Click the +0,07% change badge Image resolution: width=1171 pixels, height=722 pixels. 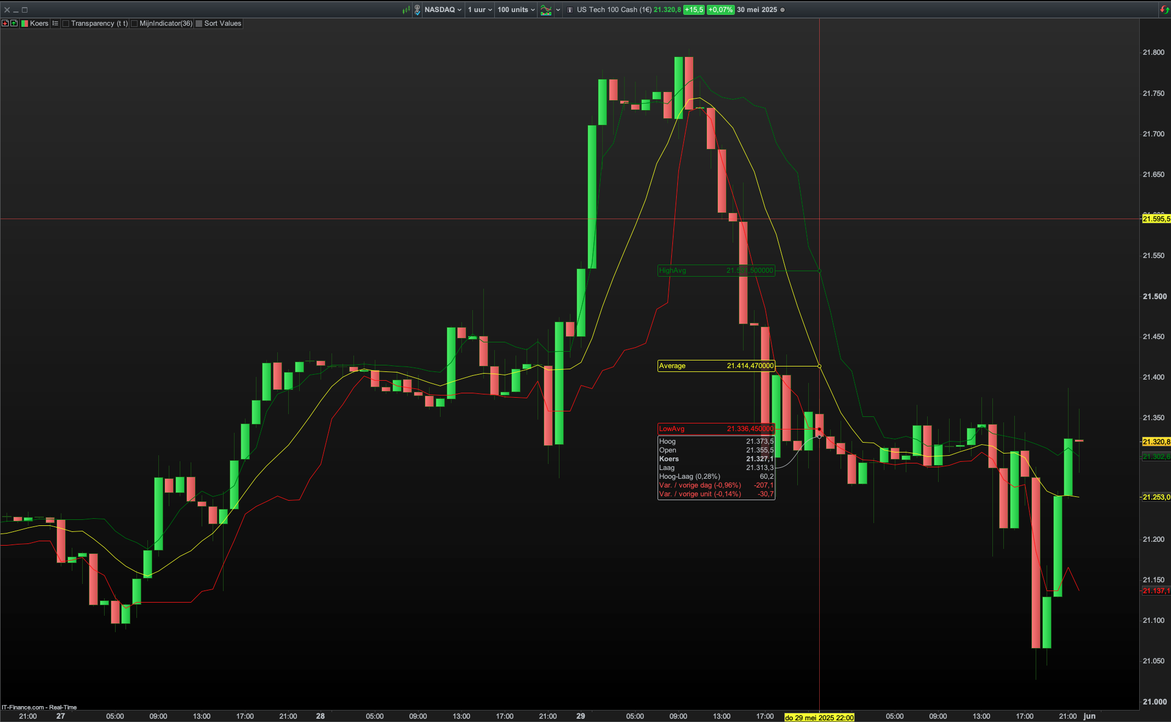click(x=720, y=10)
